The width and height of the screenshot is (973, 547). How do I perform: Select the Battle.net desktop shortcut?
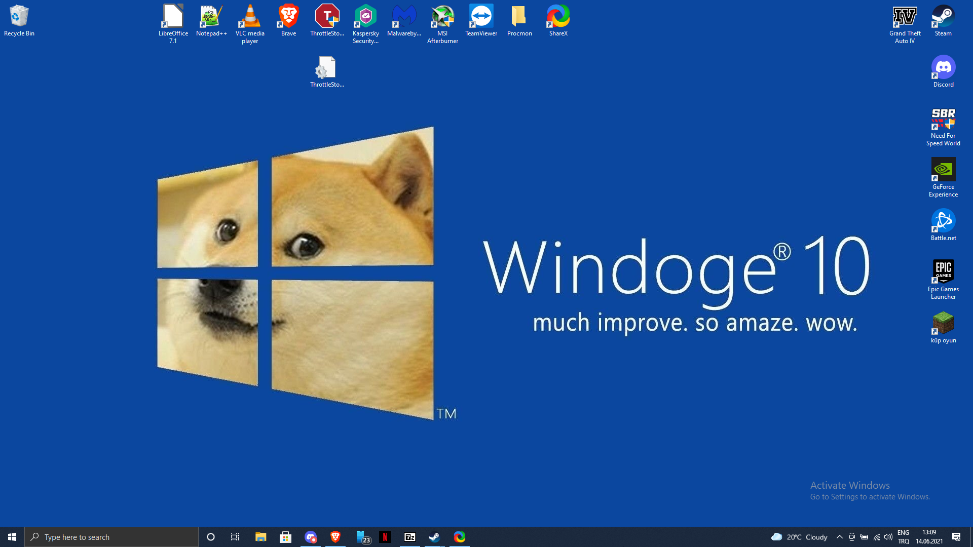click(x=943, y=225)
